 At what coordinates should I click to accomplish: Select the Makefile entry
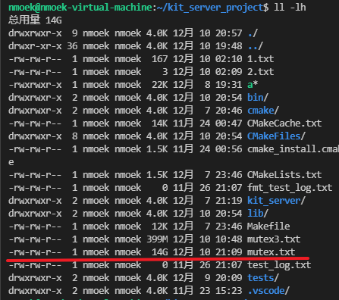point(268,226)
